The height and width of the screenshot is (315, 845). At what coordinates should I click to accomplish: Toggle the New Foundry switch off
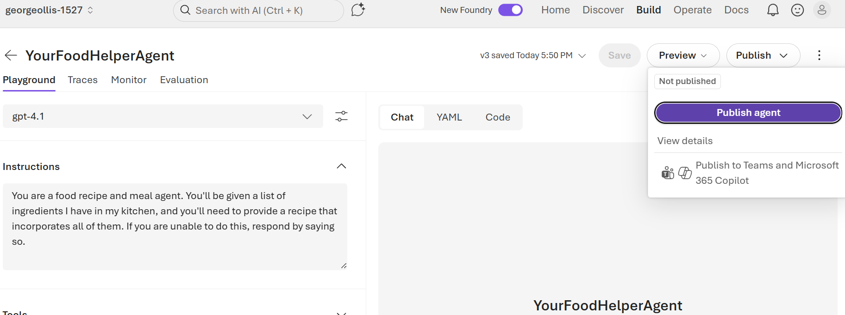(510, 10)
